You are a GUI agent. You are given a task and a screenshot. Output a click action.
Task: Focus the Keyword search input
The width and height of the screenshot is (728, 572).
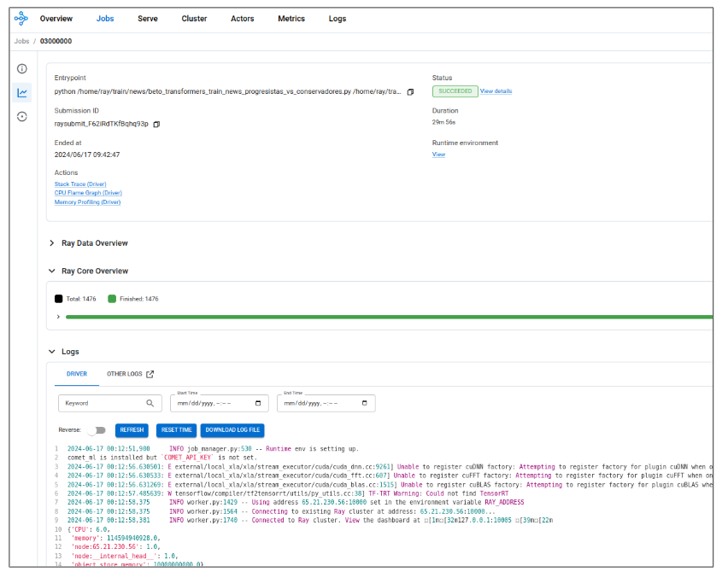[x=101, y=403]
